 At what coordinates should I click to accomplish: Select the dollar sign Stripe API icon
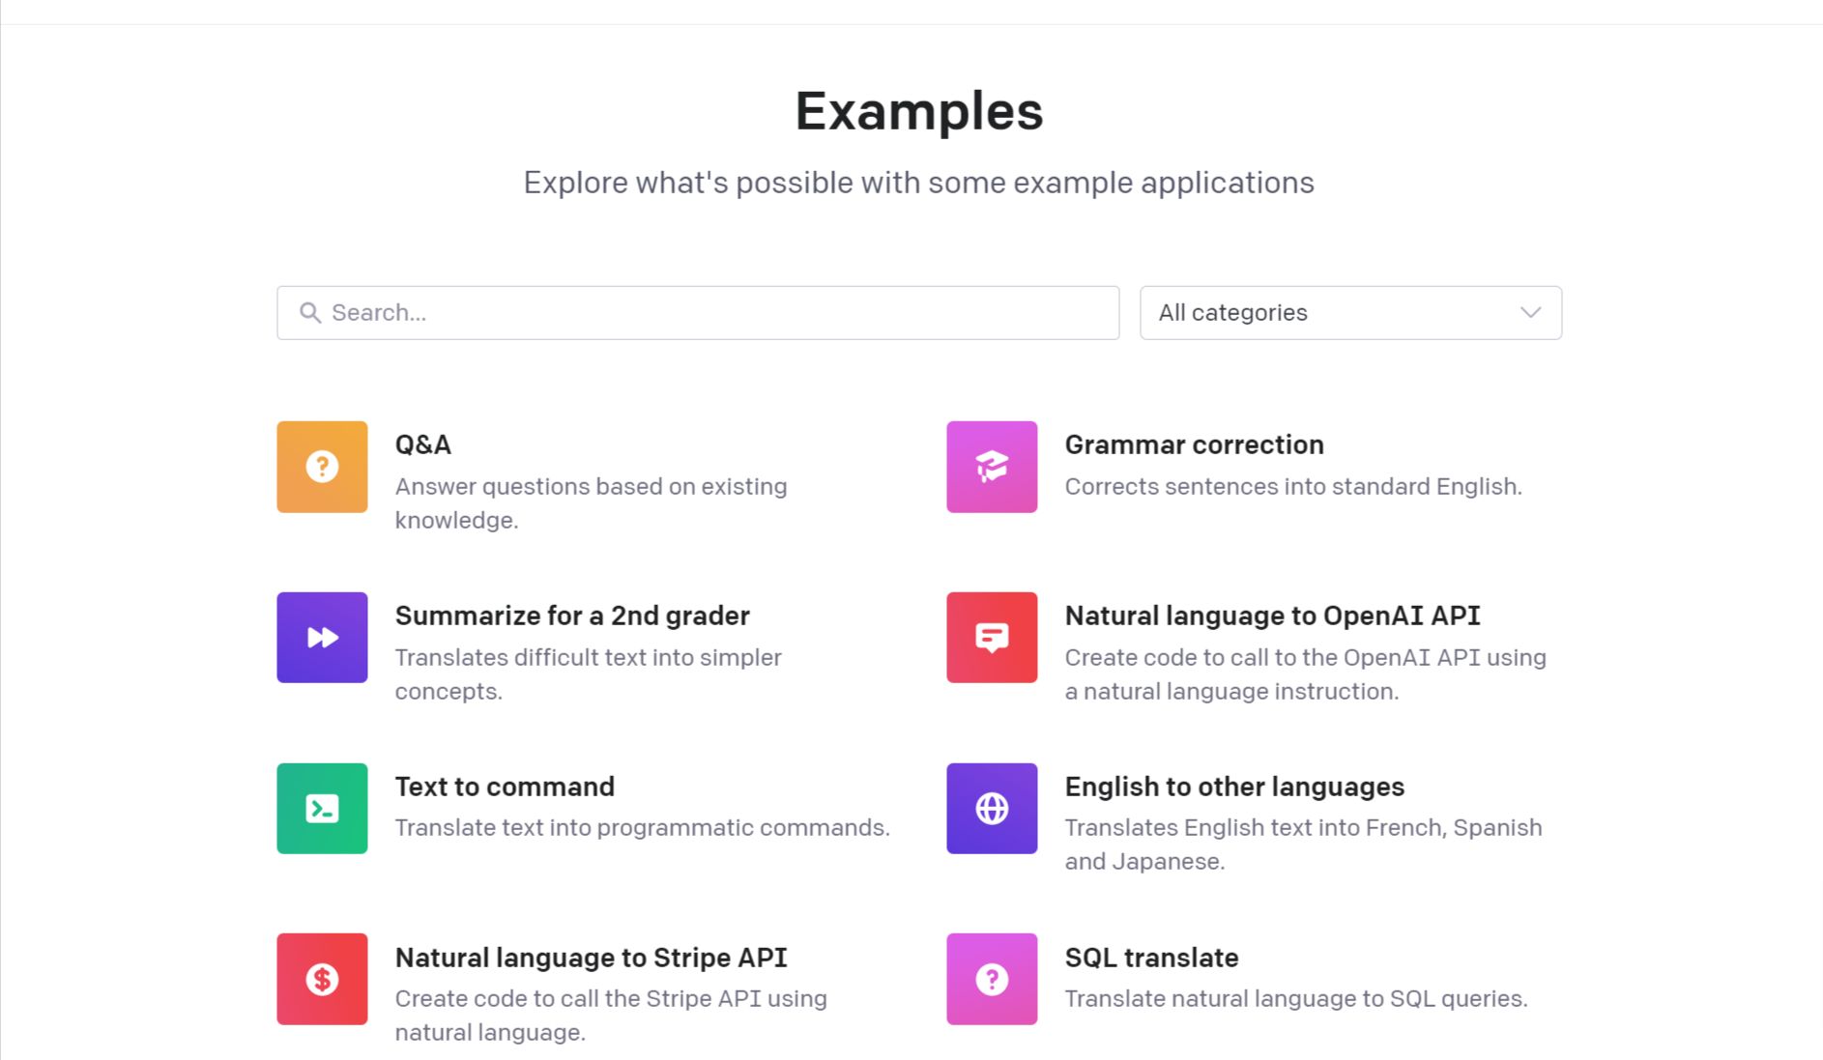(322, 979)
